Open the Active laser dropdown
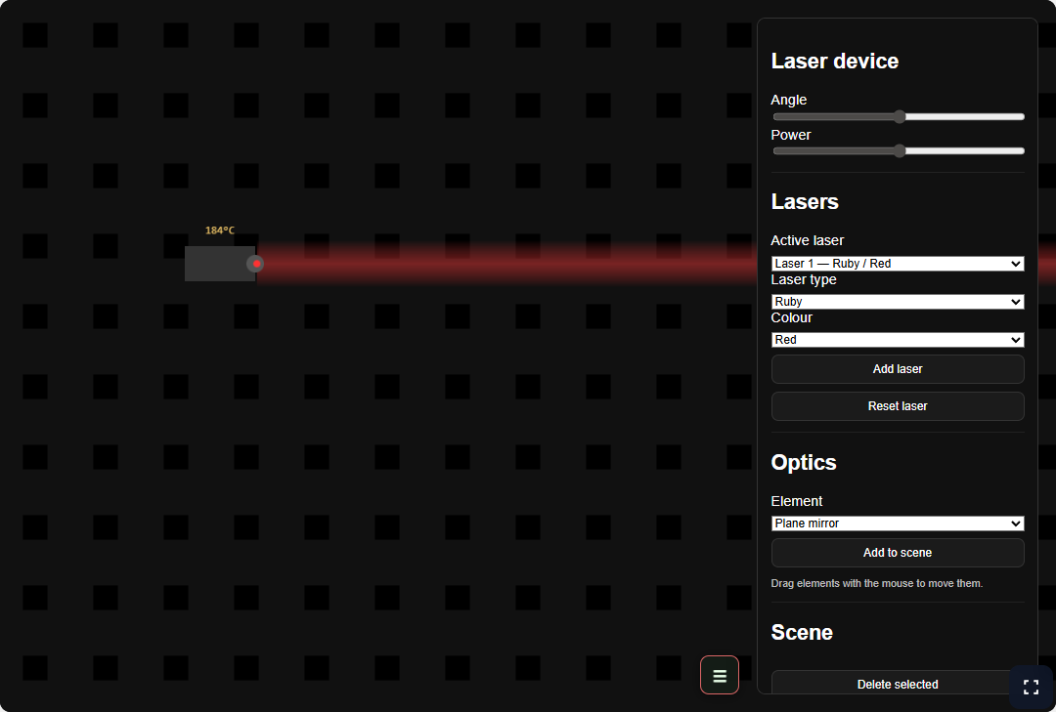 click(x=898, y=263)
